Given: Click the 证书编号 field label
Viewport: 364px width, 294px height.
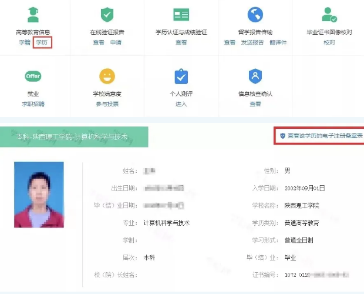Looking at the screenshot, I should point(265,275).
